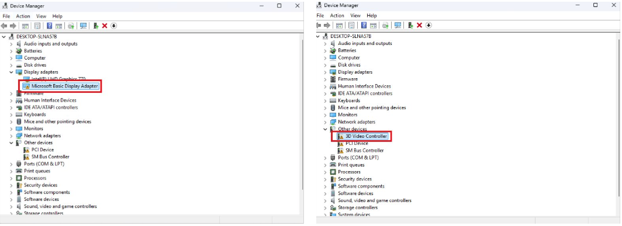622x226 pixels.
Task: Click red X uninstall icon in right toolbar
Action: tap(419, 25)
